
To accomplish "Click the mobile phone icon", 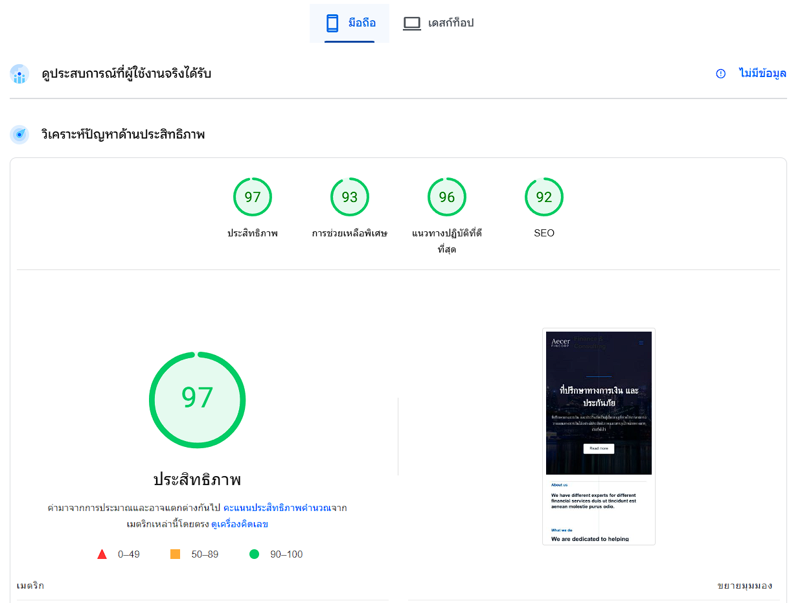I will click(332, 23).
